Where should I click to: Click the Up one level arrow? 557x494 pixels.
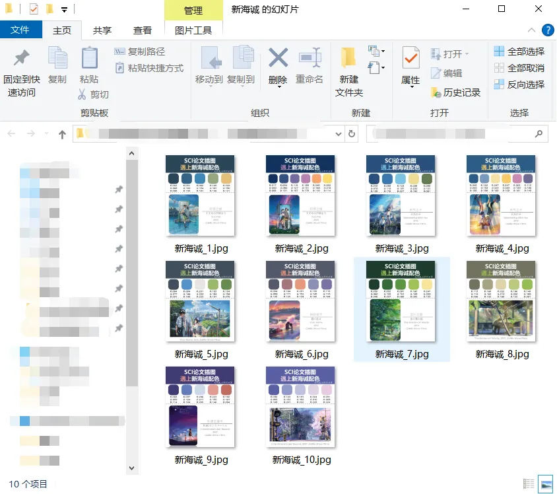pos(62,134)
